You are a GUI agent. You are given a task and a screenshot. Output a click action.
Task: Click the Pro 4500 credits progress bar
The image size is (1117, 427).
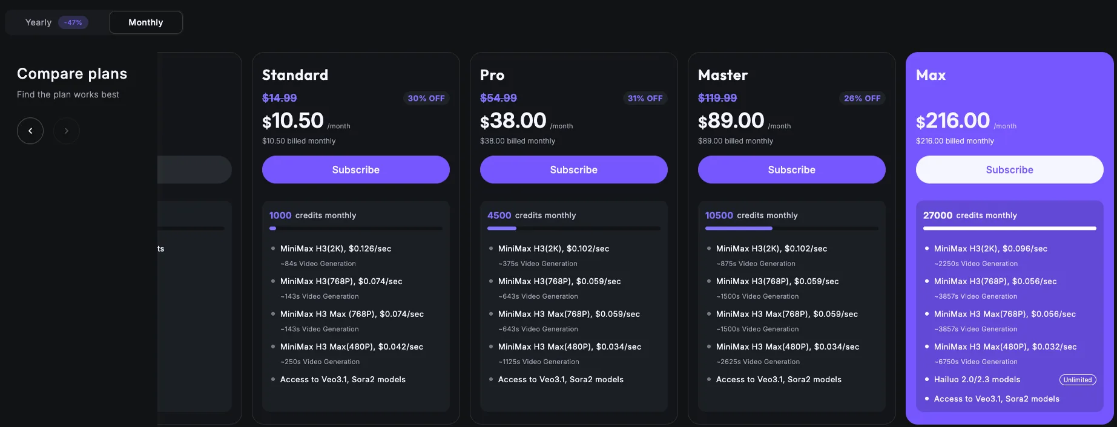(574, 229)
